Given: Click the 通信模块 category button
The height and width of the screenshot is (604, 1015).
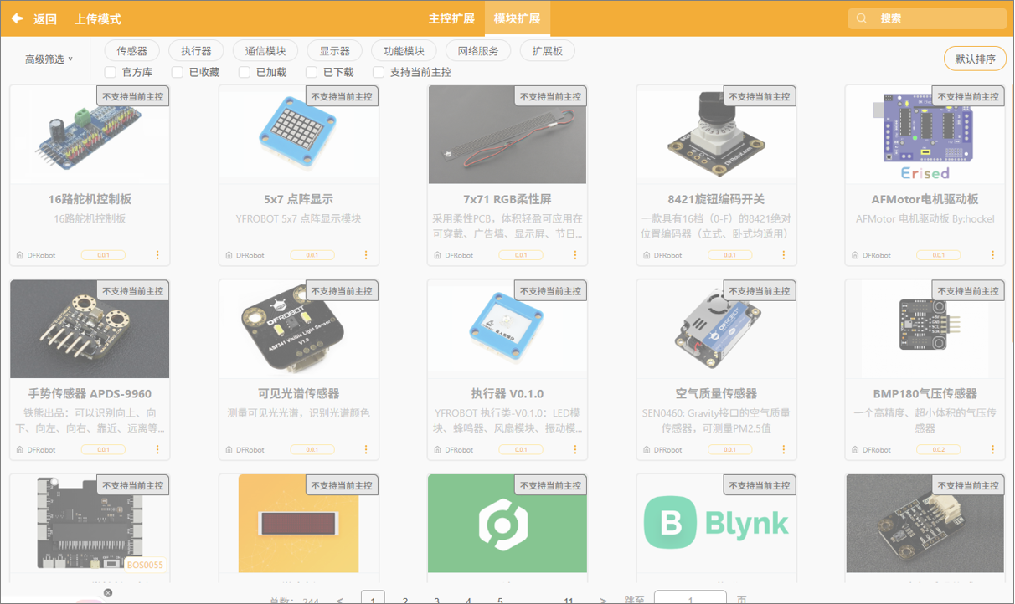Looking at the screenshot, I should [x=265, y=51].
